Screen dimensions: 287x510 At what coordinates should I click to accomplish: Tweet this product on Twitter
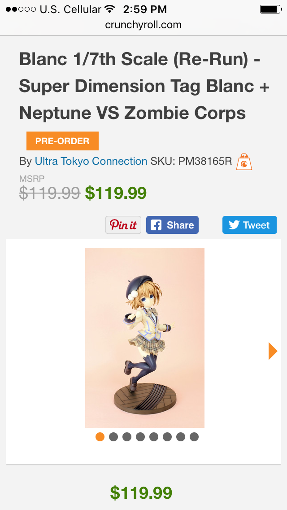(x=249, y=225)
